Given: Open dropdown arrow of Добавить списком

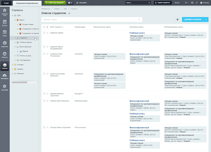Looking at the screenshot, I should (x=206, y=19).
